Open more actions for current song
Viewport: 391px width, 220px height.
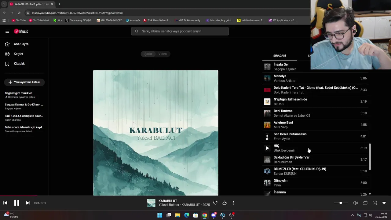pos(233,203)
